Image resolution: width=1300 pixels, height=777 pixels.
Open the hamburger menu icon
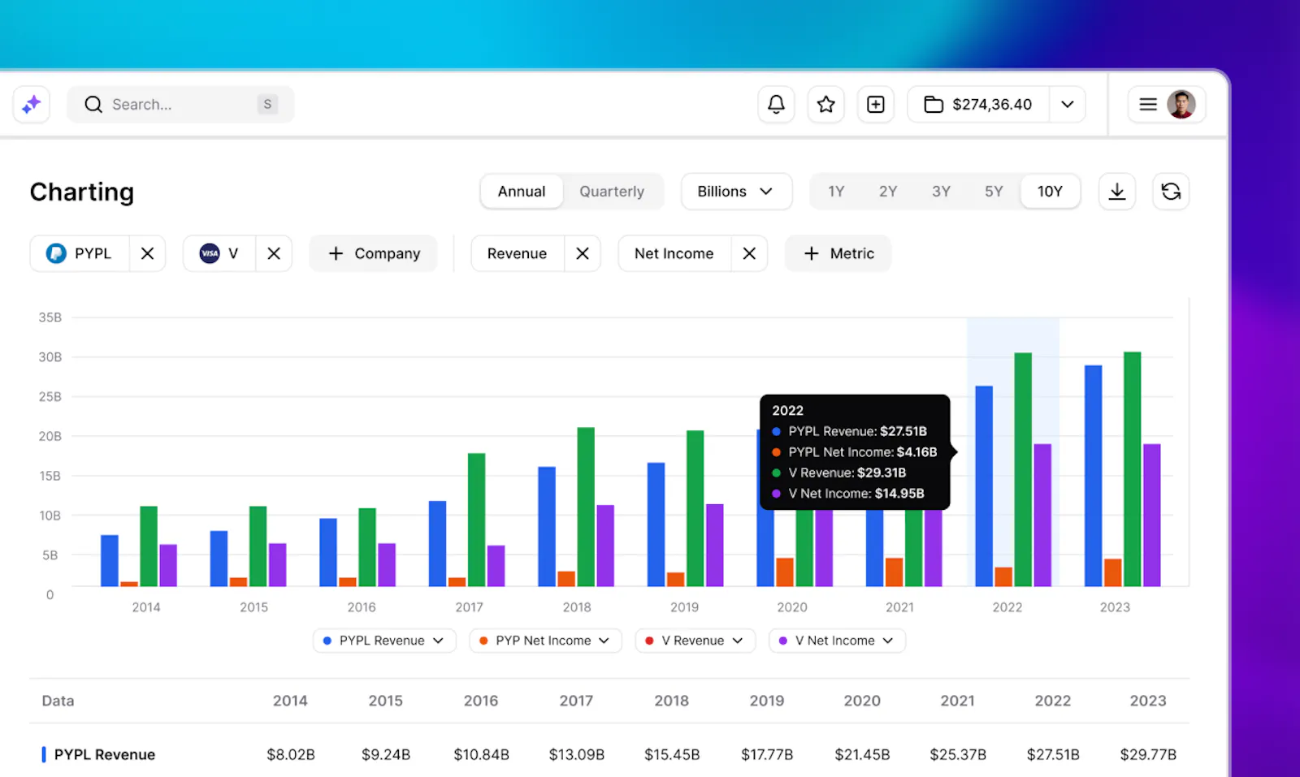point(1148,105)
